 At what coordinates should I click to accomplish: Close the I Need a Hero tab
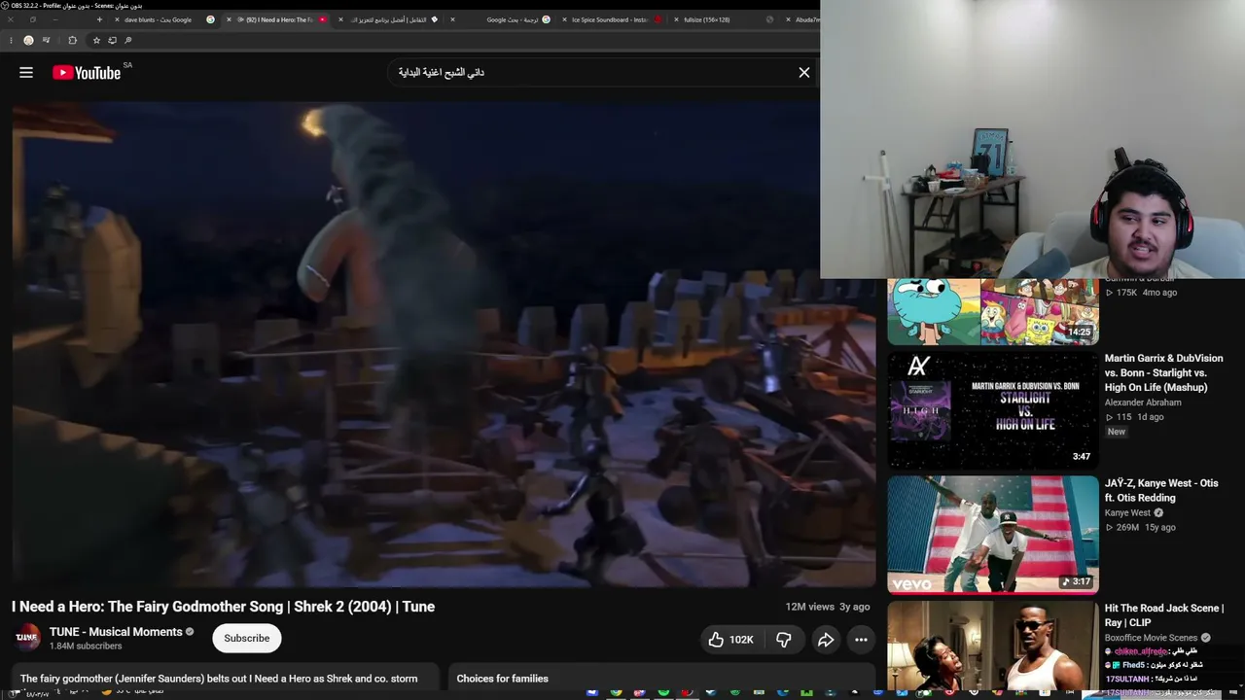pos(229,19)
